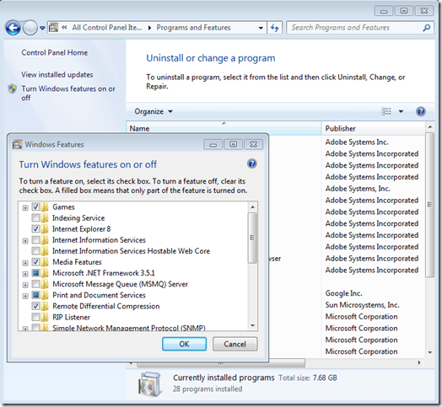
Task: Expand Internet Information Services node
Action: click(25, 241)
